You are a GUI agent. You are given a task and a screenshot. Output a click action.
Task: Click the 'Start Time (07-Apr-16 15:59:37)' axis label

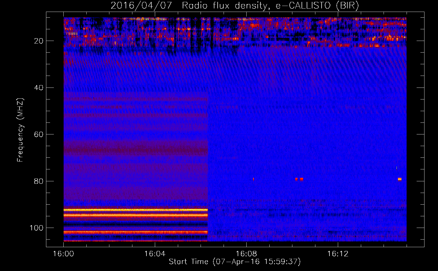click(235, 262)
